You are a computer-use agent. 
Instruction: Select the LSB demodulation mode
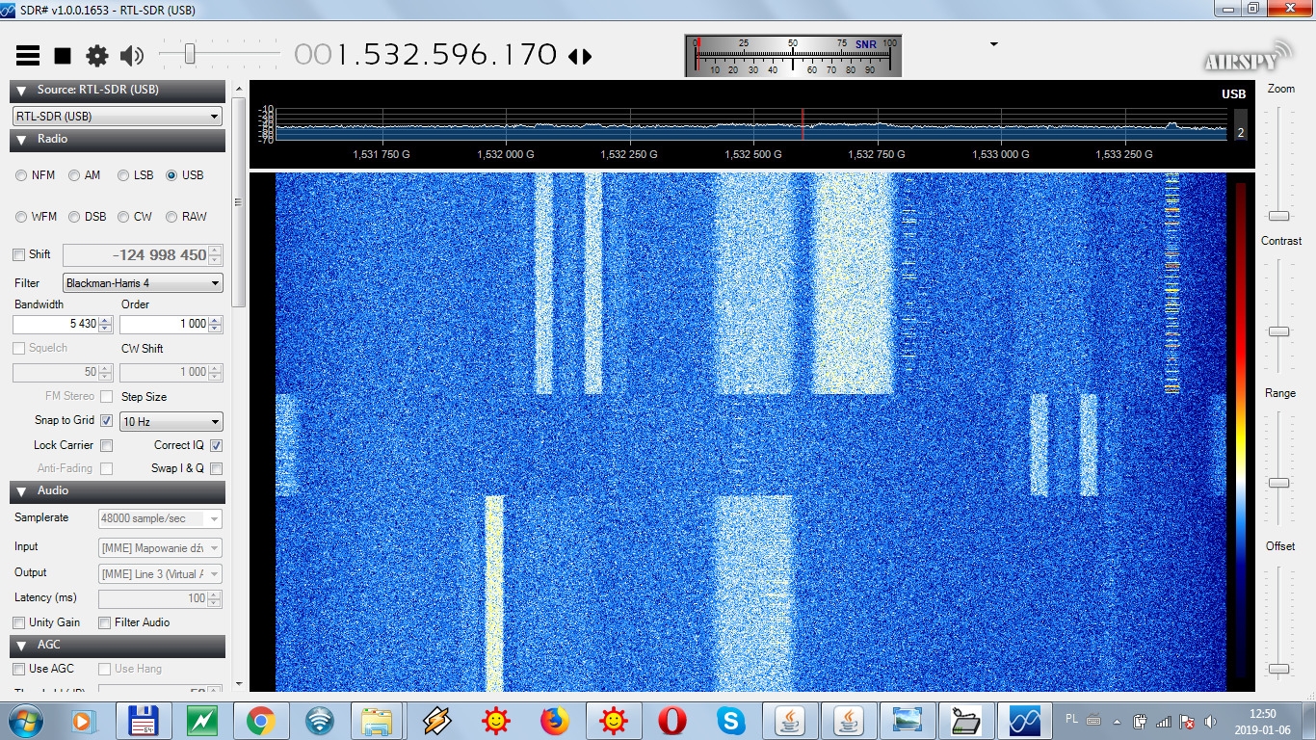coord(123,175)
